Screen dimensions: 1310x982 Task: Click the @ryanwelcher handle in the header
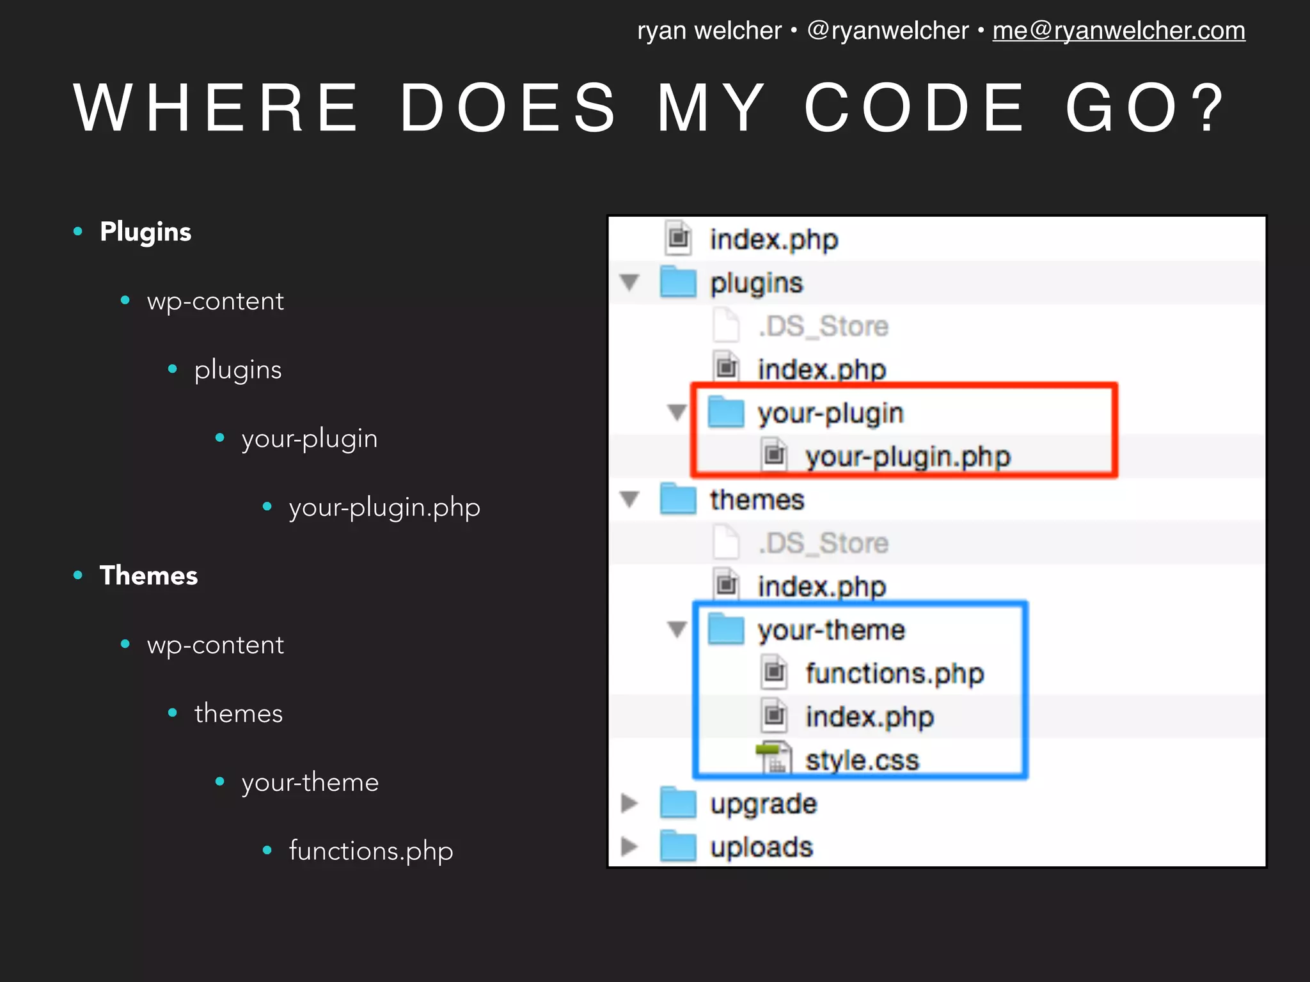point(888,31)
